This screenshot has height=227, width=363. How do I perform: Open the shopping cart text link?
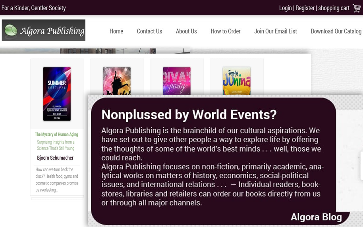pyautogui.click(x=334, y=8)
